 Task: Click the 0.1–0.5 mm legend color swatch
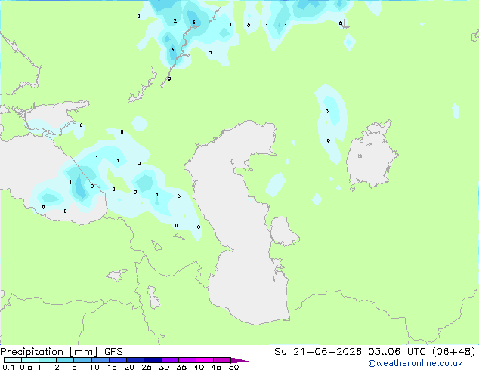(x=13, y=360)
